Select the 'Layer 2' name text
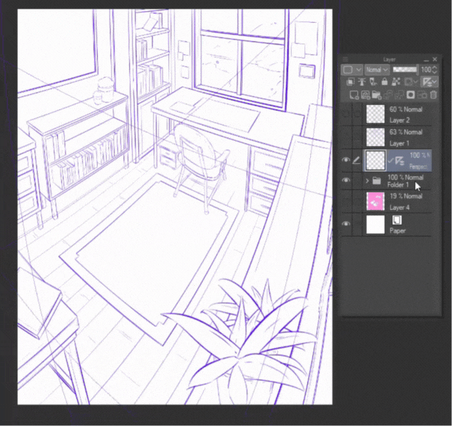452x426 pixels. [400, 120]
